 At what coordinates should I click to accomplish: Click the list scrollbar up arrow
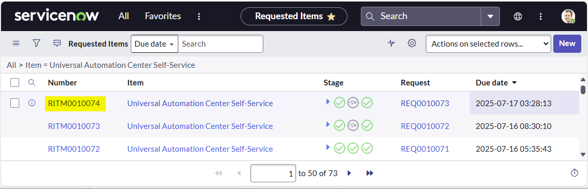pos(583,79)
